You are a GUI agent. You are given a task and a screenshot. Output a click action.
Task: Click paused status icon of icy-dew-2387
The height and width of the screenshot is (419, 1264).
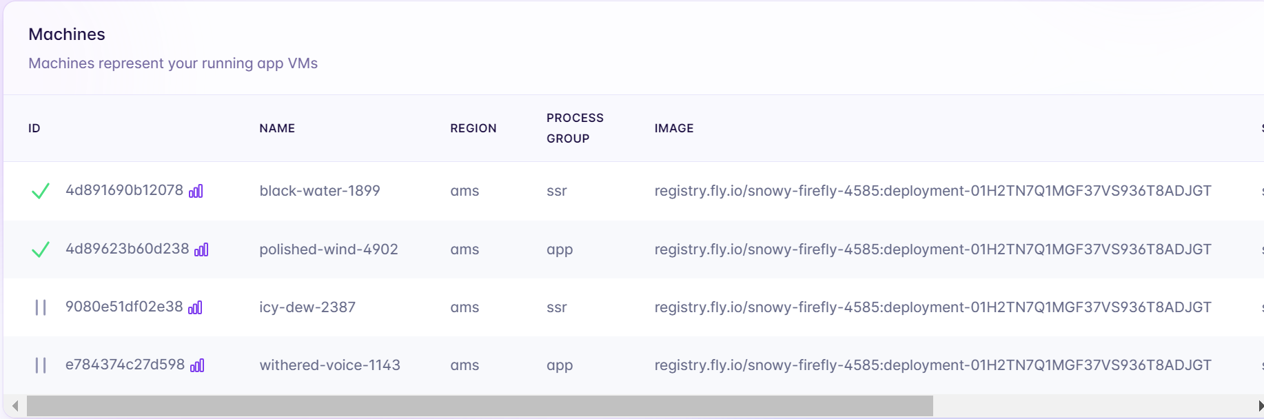(x=41, y=307)
